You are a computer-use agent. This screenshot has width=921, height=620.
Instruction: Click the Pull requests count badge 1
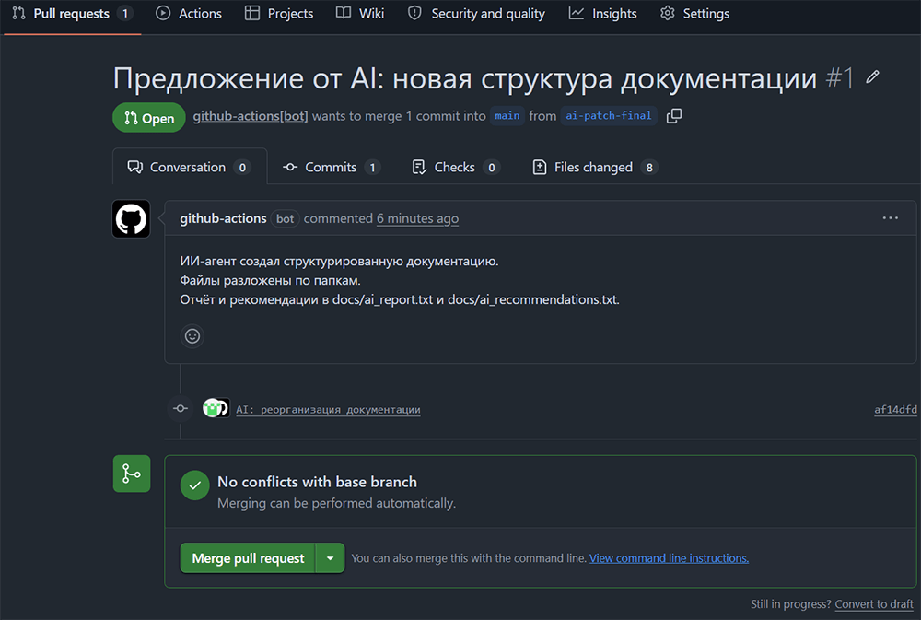124,14
